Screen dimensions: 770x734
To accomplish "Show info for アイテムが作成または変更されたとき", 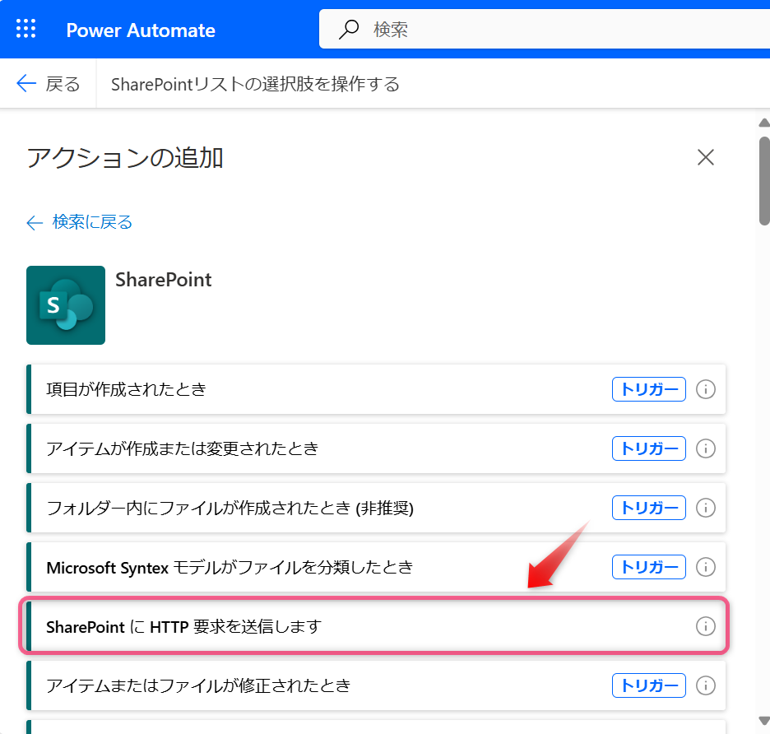I will tap(706, 448).
